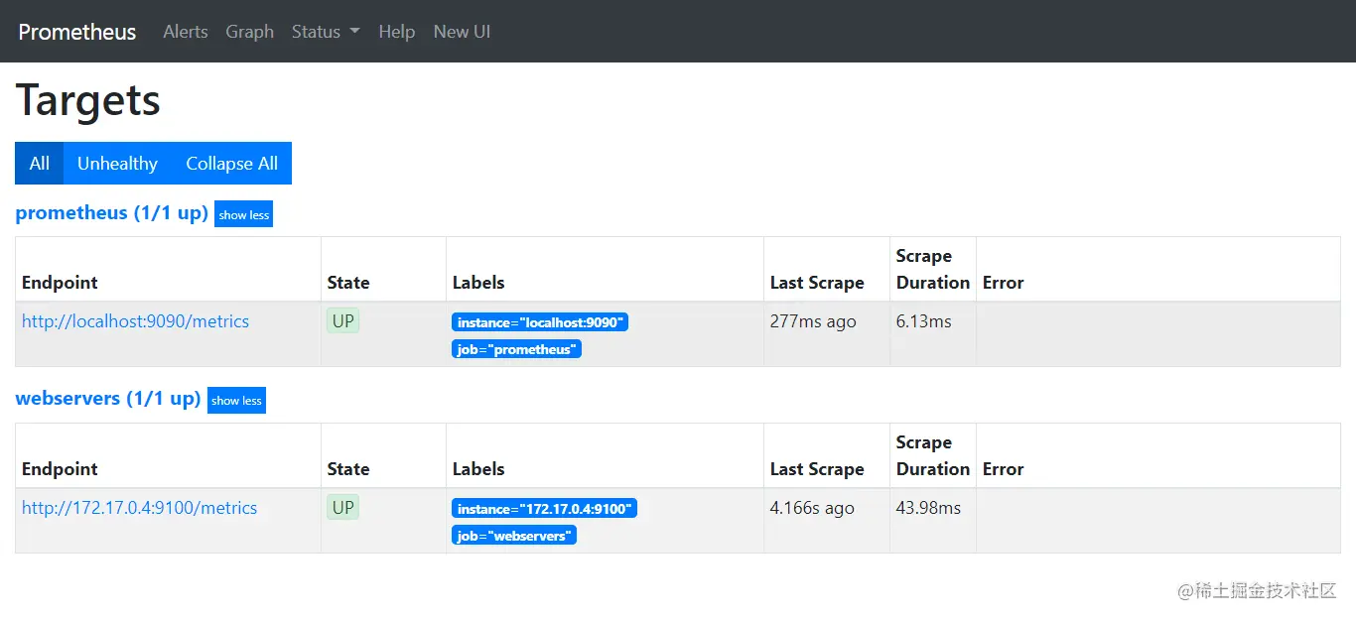
Task: Select the 4.166s ago last scrape value
Action: tap(812, 508)
